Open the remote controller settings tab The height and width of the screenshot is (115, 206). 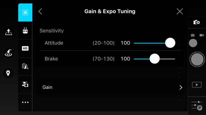pos(25,31)
